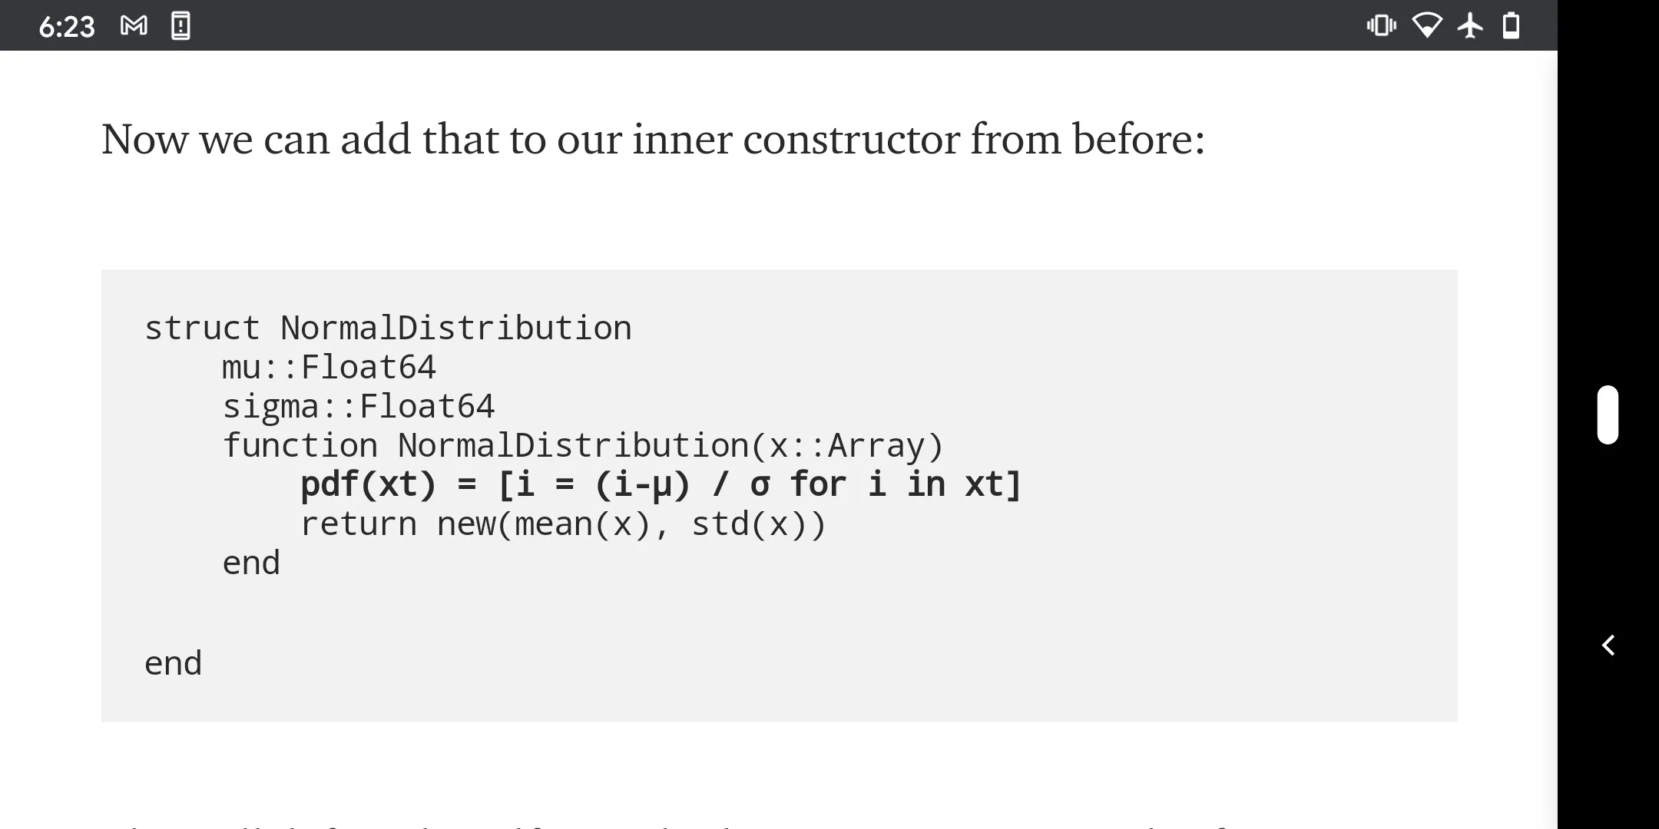The width and height of the screenshot is (1659, 829).
Task: Tap the final outer 'end' keyword
Action: (173, 663)
